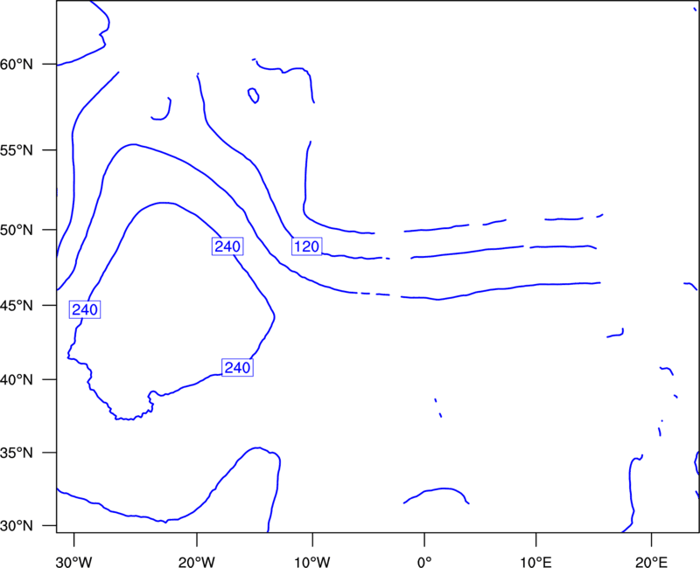700x568 pixels.
Task: Click the 20°E longitude axis label
Action: point(652,562)
